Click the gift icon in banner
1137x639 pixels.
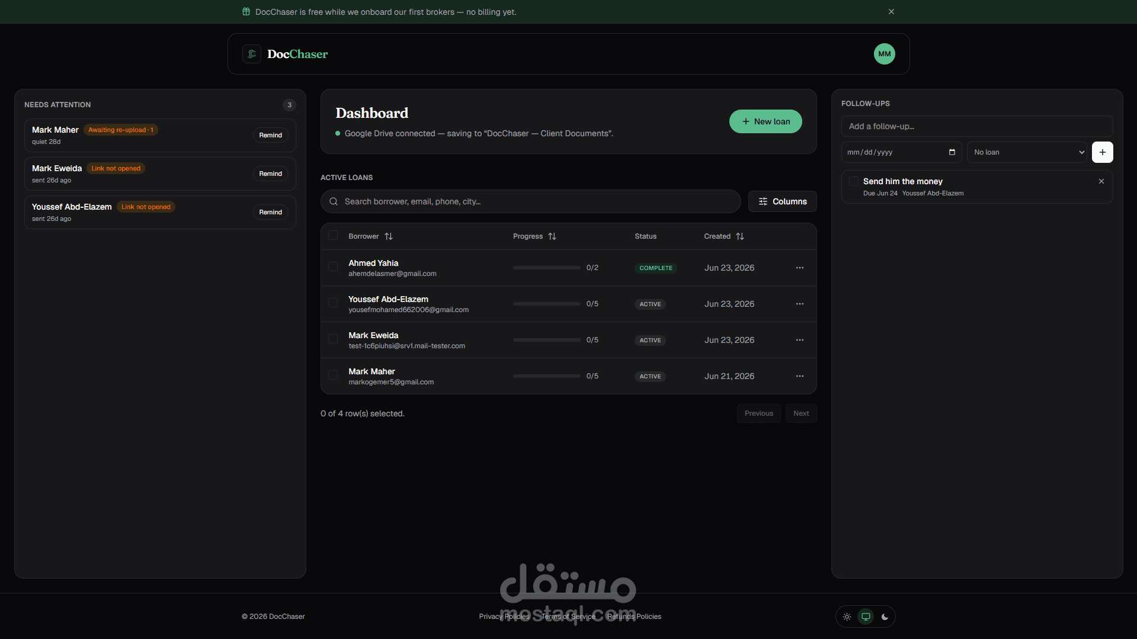point(246,12)
